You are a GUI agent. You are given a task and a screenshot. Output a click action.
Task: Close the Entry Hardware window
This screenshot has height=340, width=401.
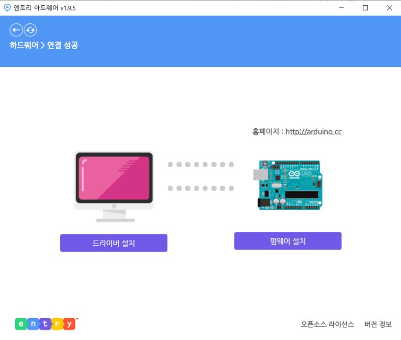[389, 8]
